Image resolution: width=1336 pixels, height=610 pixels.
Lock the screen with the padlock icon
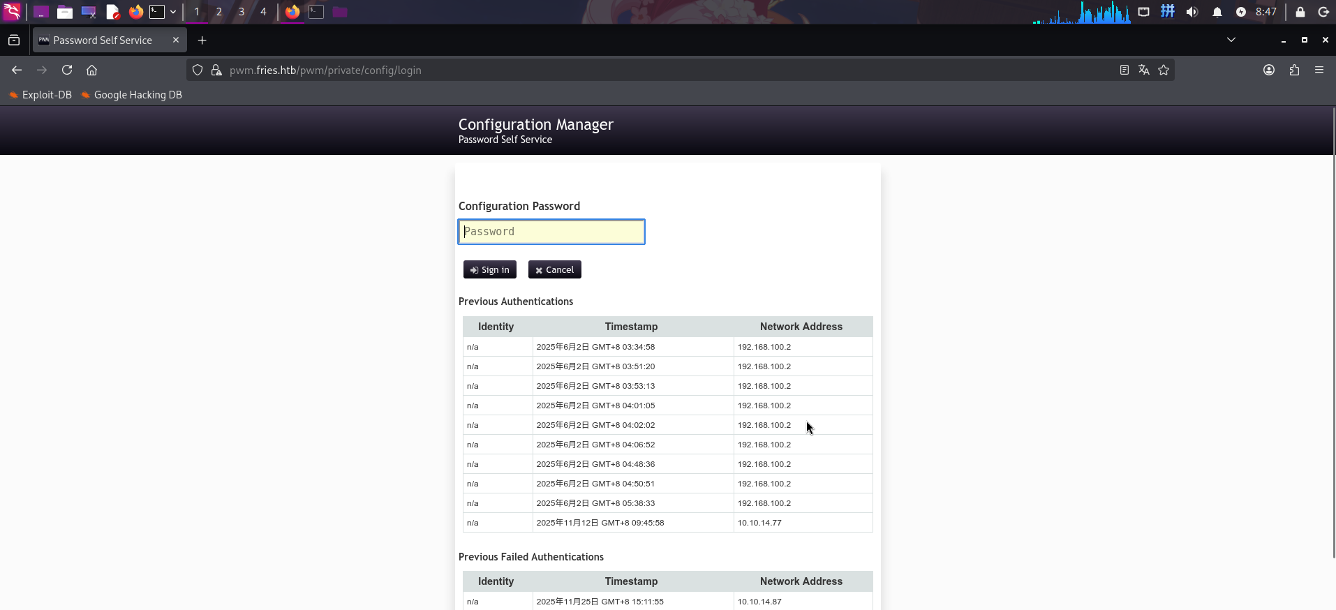[1300, 12]
